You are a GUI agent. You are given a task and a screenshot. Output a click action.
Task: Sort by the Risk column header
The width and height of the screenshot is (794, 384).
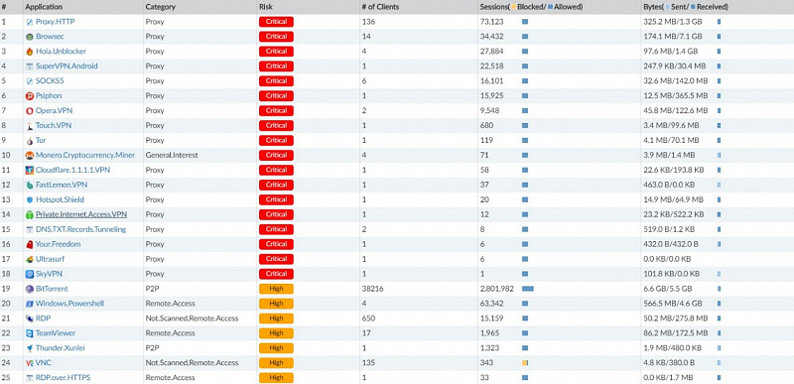265,7
